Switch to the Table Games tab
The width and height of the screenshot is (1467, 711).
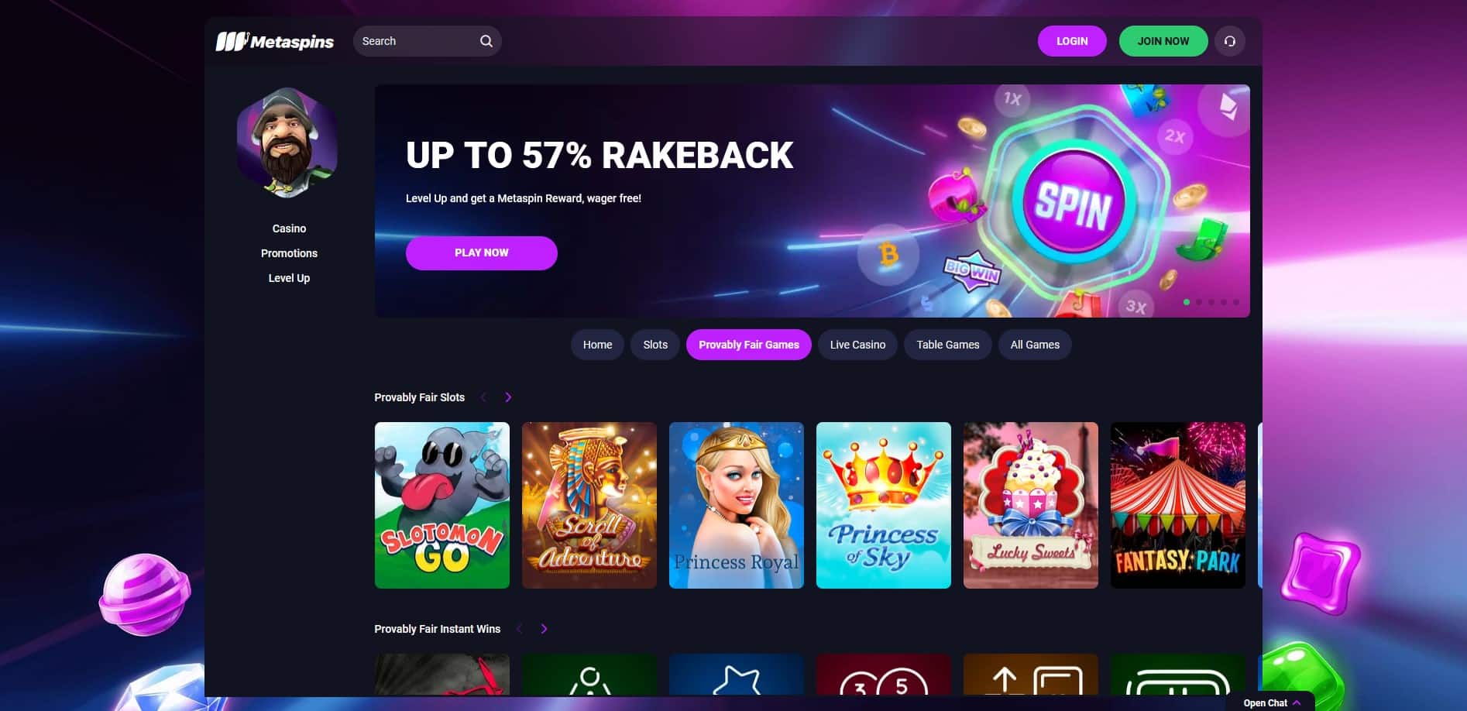(947, 345)
